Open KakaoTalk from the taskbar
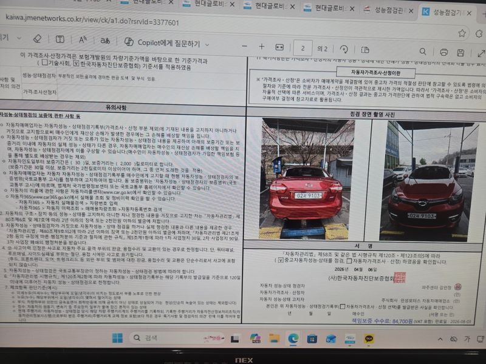 369,337
